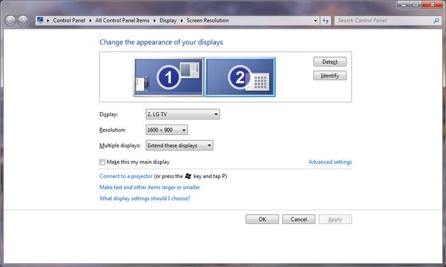This screenshot has width=446, height=267.
Task: Click Connect to a projector link
Action: pos(126,175)
